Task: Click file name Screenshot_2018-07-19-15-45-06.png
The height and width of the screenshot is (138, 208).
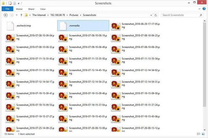Action: [x=141, y=118]
